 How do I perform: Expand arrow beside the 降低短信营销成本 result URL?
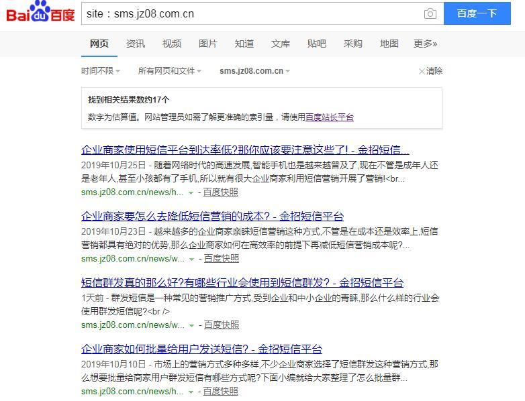tap(192, 260)
